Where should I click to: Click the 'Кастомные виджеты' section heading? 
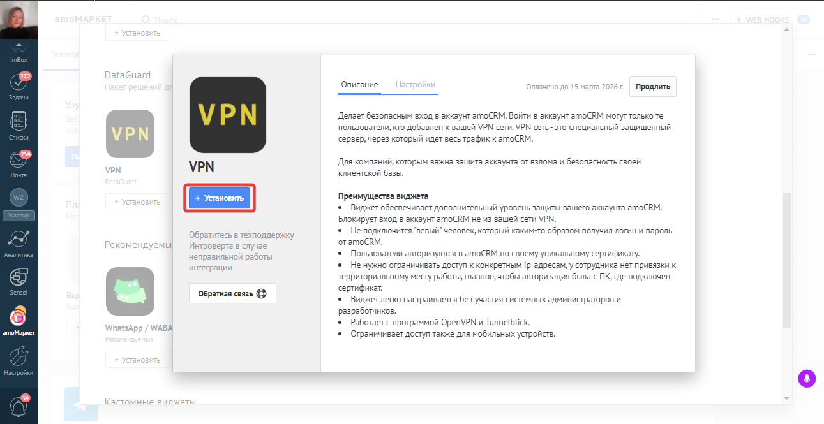[150, 402]
